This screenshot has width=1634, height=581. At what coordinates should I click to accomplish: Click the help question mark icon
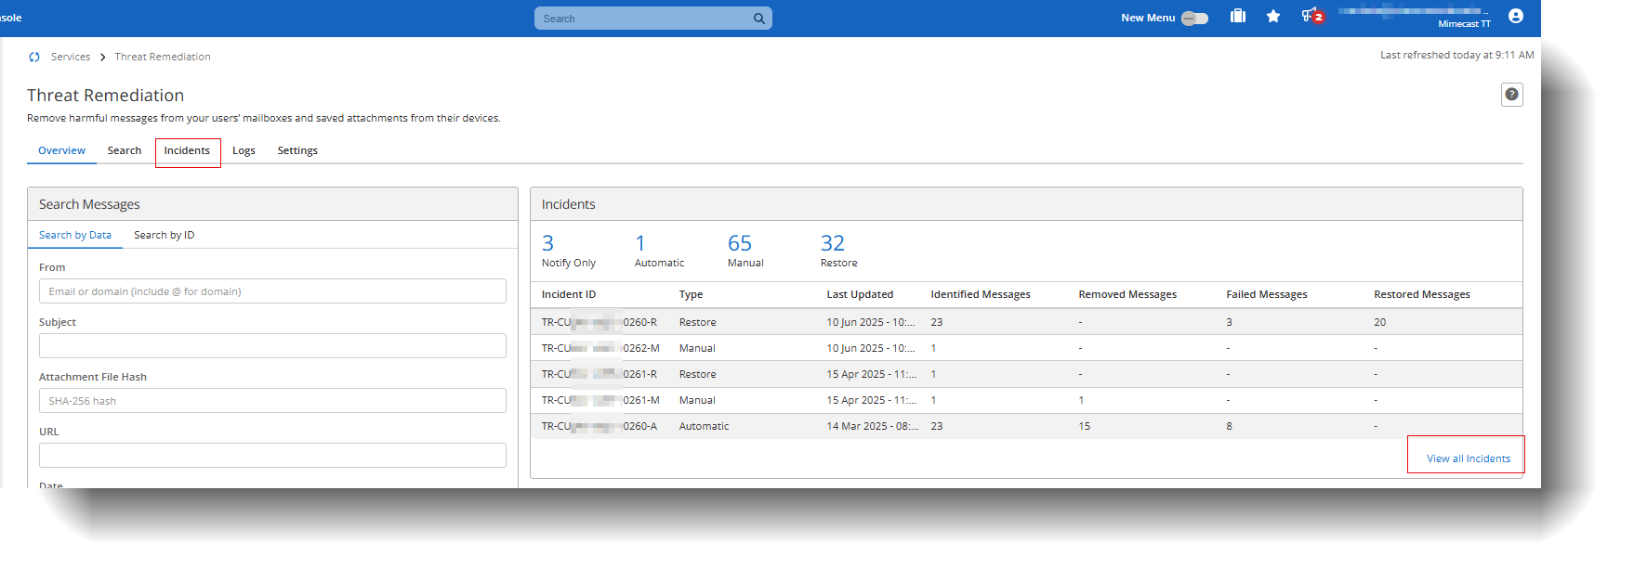click(1511, 95)
